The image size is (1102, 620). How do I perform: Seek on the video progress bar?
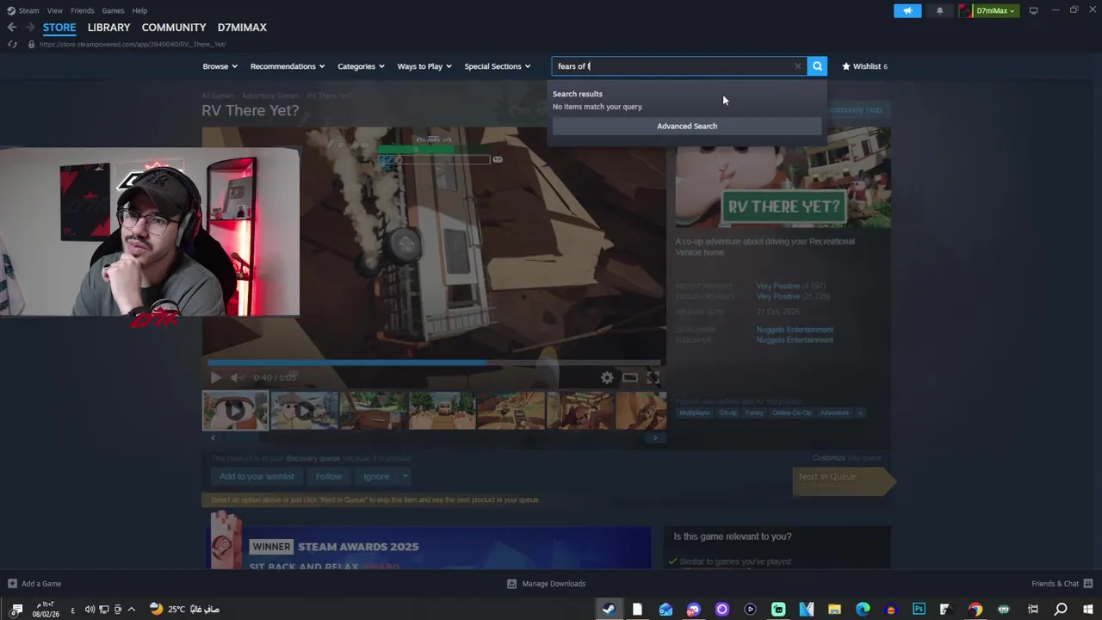click(434, 363)
